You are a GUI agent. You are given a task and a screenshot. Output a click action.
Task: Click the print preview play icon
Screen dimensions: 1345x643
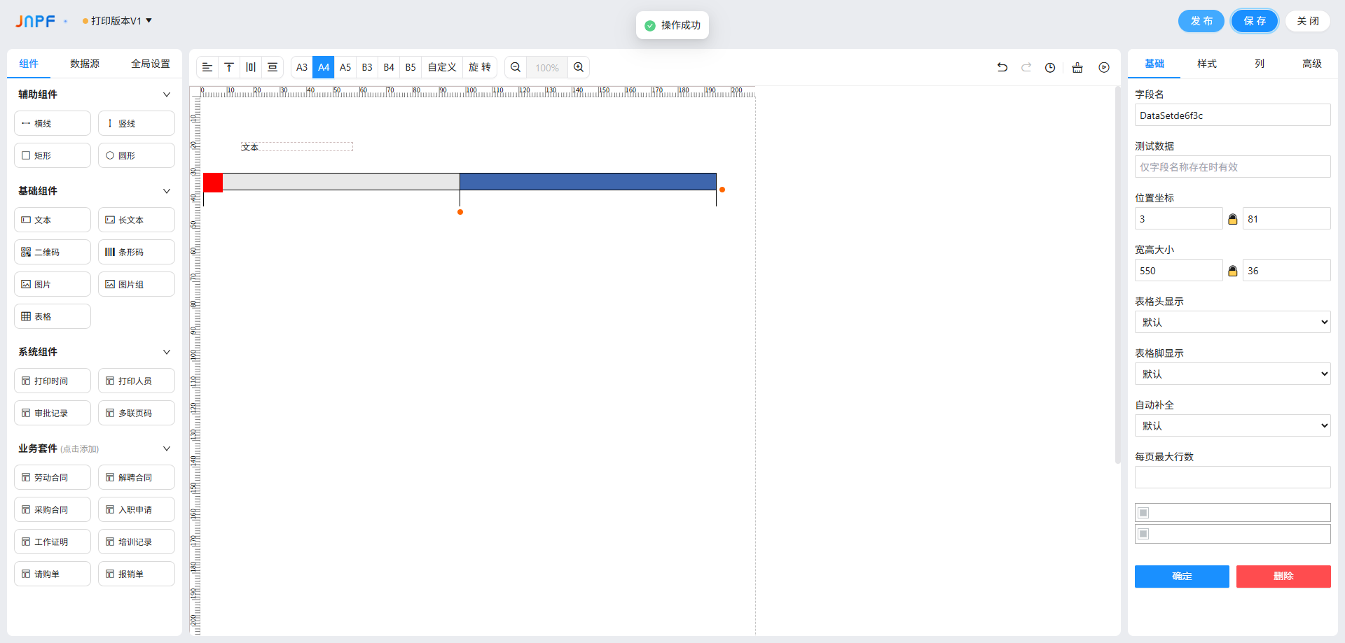coord(1104,67)
